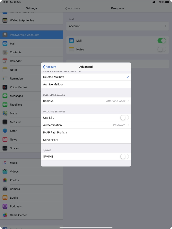Tap the FaceTime camera icon
The width and height of the screenshot is (172, 229).
click(5, 105)
